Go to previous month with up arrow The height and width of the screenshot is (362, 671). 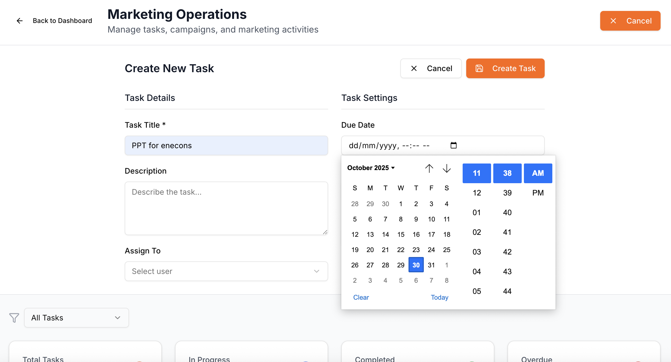tap(429, 168)
